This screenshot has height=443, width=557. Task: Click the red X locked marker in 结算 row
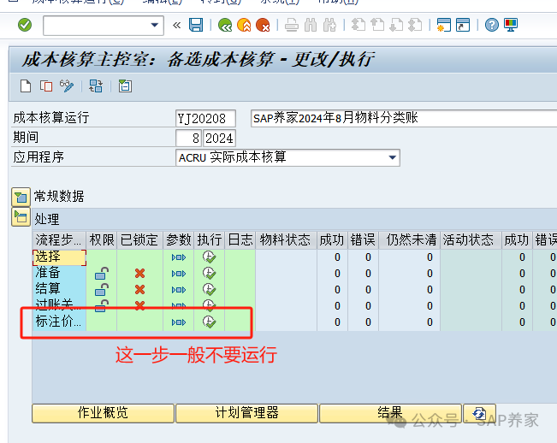(x=139, y=290)
